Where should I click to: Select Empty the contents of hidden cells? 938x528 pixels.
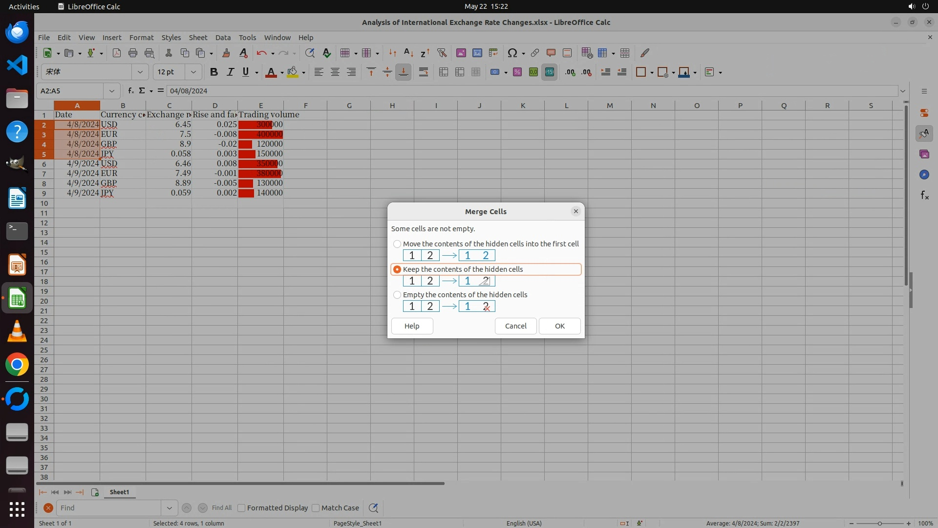[397, 295]
